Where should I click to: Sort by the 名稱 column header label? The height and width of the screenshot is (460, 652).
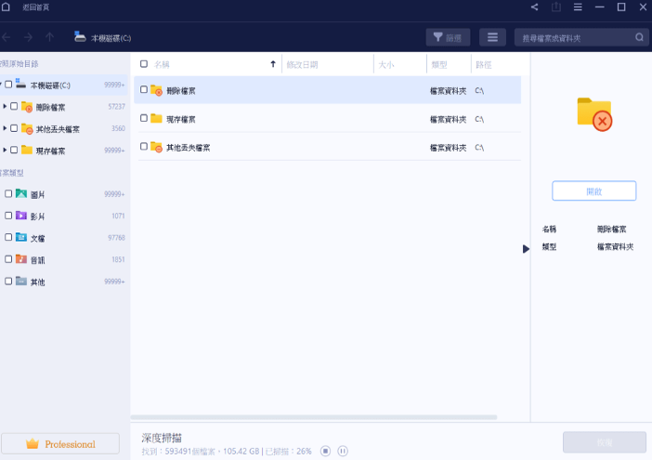(x=162, y=64)
